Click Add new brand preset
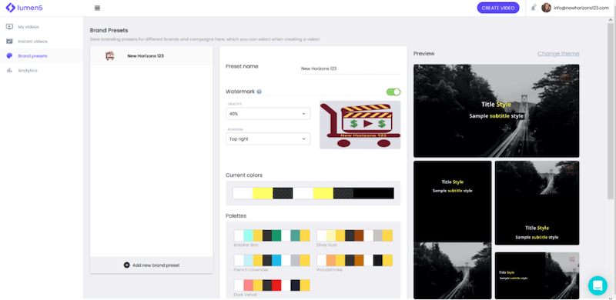 tap(151, 265)
